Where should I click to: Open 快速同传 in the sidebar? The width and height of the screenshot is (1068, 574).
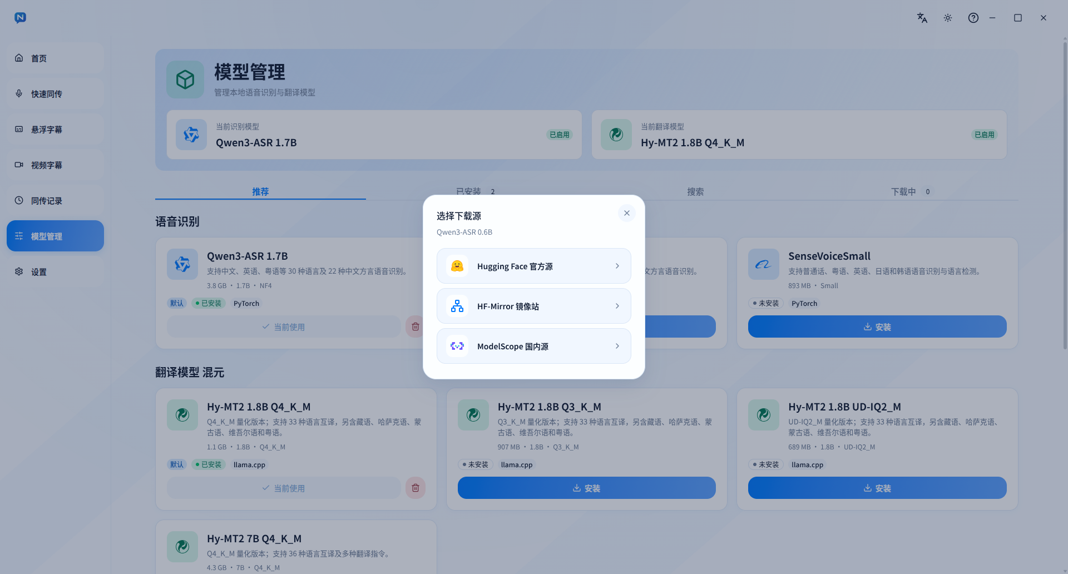(55, 93)
